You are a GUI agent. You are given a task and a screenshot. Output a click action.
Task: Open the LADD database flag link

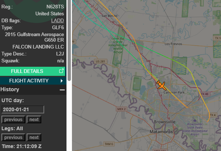coord(57,20)
